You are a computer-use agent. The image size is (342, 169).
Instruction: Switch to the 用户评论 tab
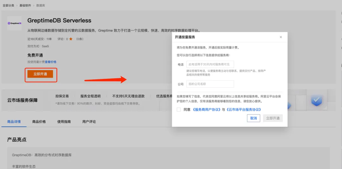pos(89,122)
